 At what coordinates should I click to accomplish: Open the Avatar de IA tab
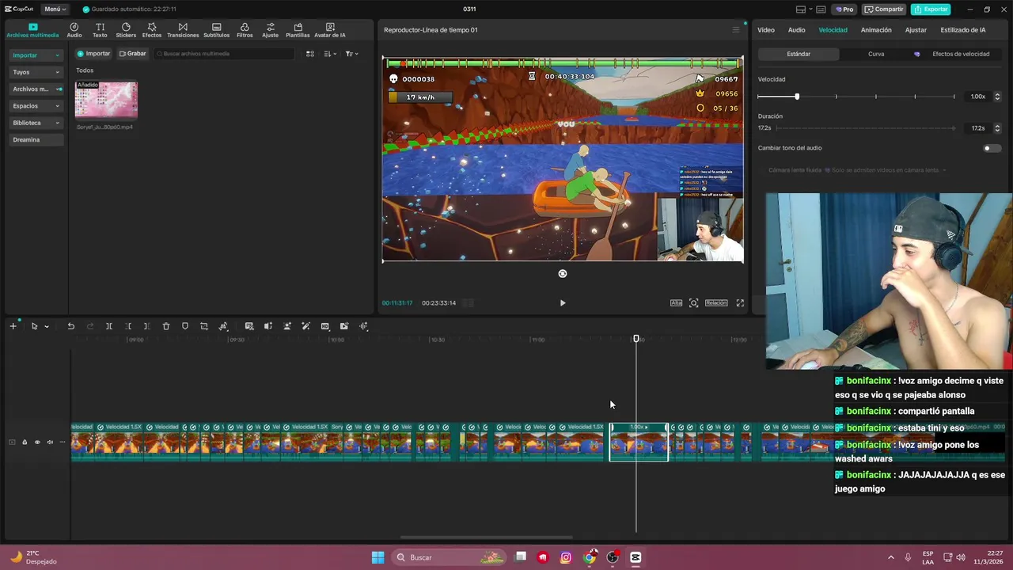[330, 30]
